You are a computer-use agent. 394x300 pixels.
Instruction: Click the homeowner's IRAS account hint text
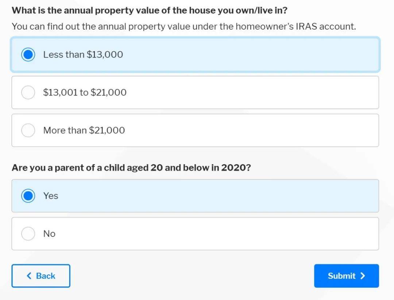coord(184,26)
